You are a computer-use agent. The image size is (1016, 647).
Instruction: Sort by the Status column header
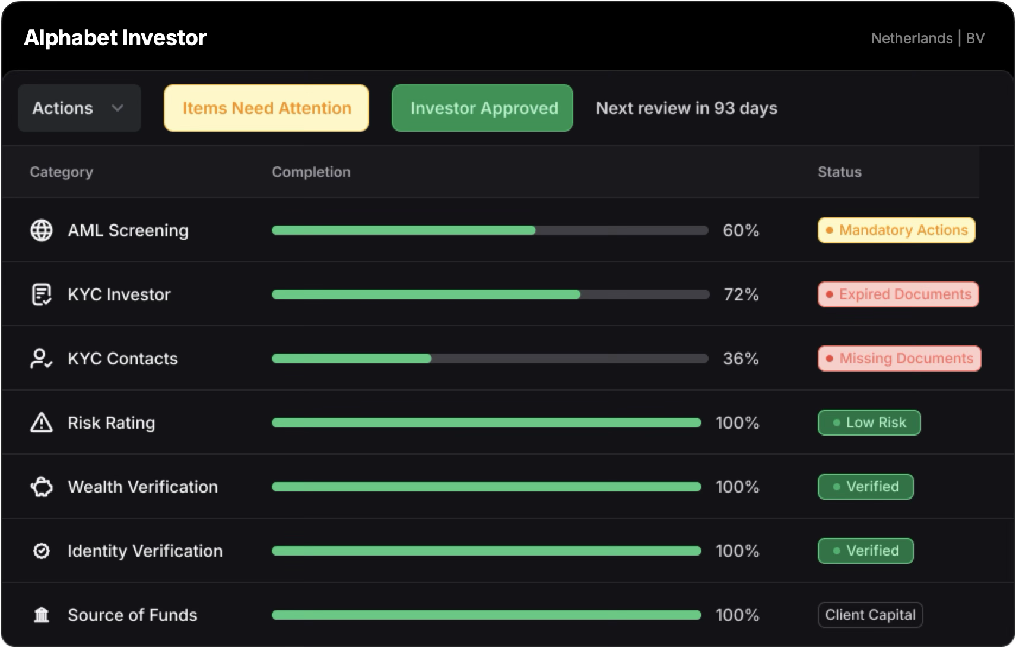point(839,172)
